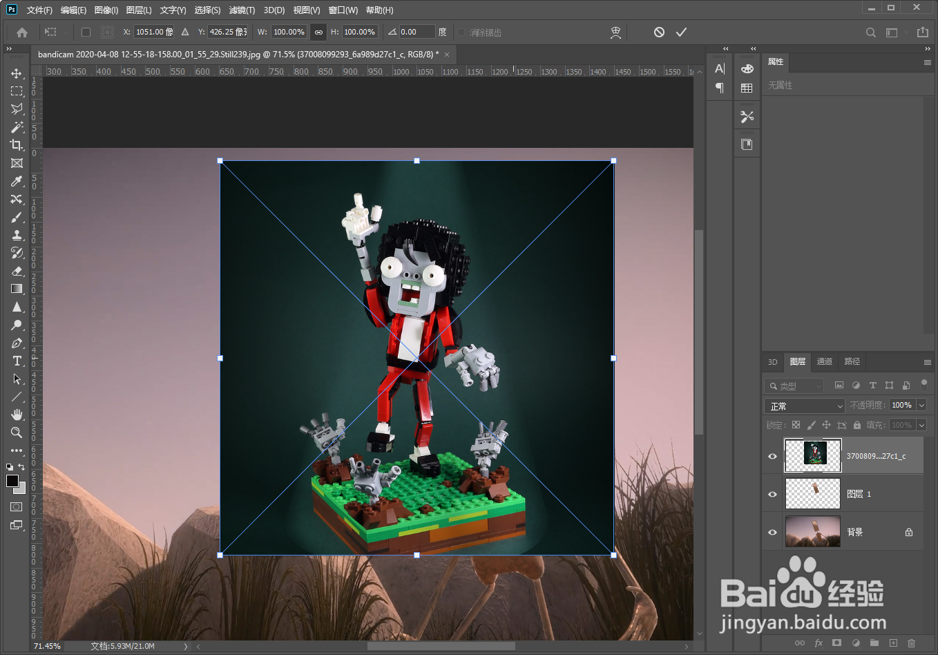
Task: Select the Polygonal Lasso tool
Action: point(17,109)
